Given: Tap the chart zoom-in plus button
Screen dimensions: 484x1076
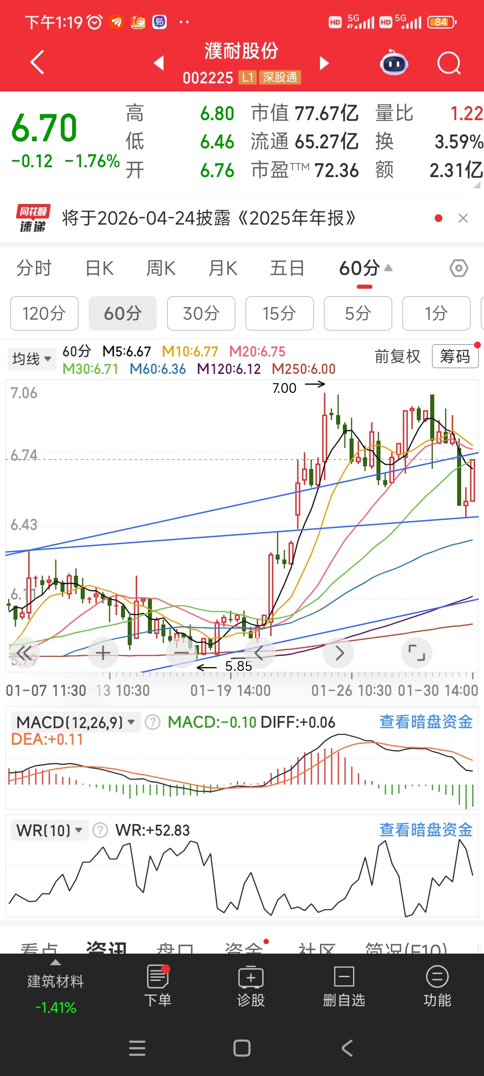Looking at the screenshot, I should click(x=103, y=653).
